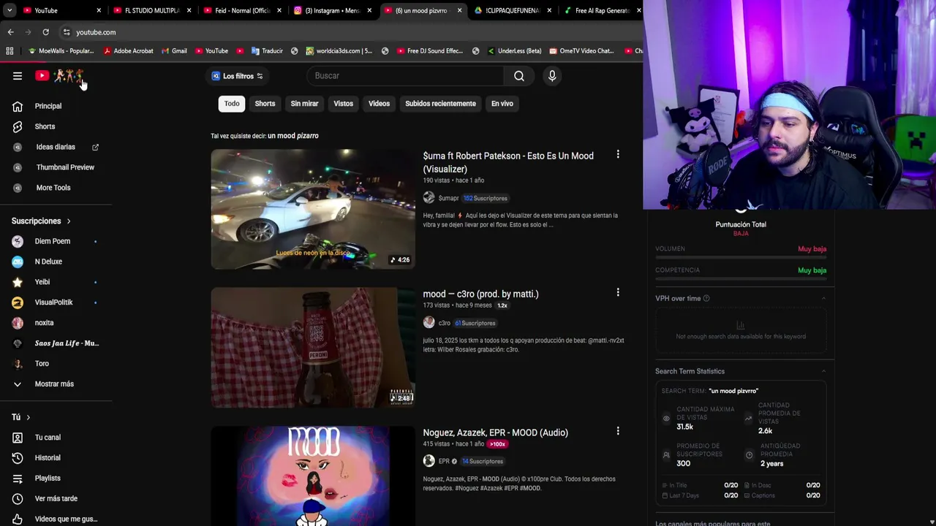This screenshot has width=936, height=526.
Task: Switch to the FL STUDIO MULTIPLA browser tab
Action: coord(152,10)
